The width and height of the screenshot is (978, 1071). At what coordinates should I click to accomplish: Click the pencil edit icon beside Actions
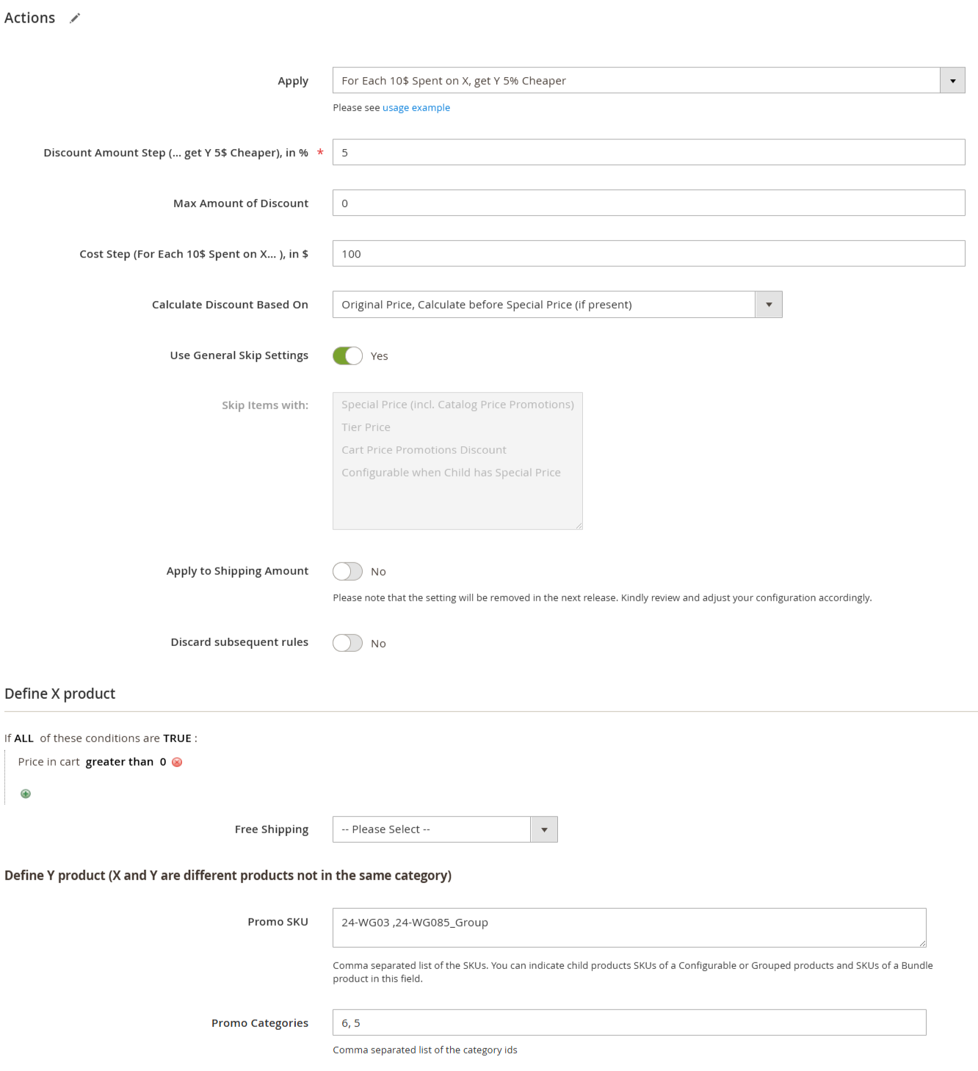click(75, 18)
